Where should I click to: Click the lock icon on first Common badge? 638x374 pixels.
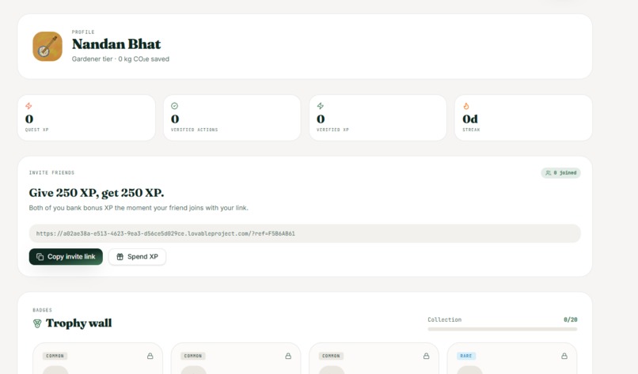pos(150,356)
